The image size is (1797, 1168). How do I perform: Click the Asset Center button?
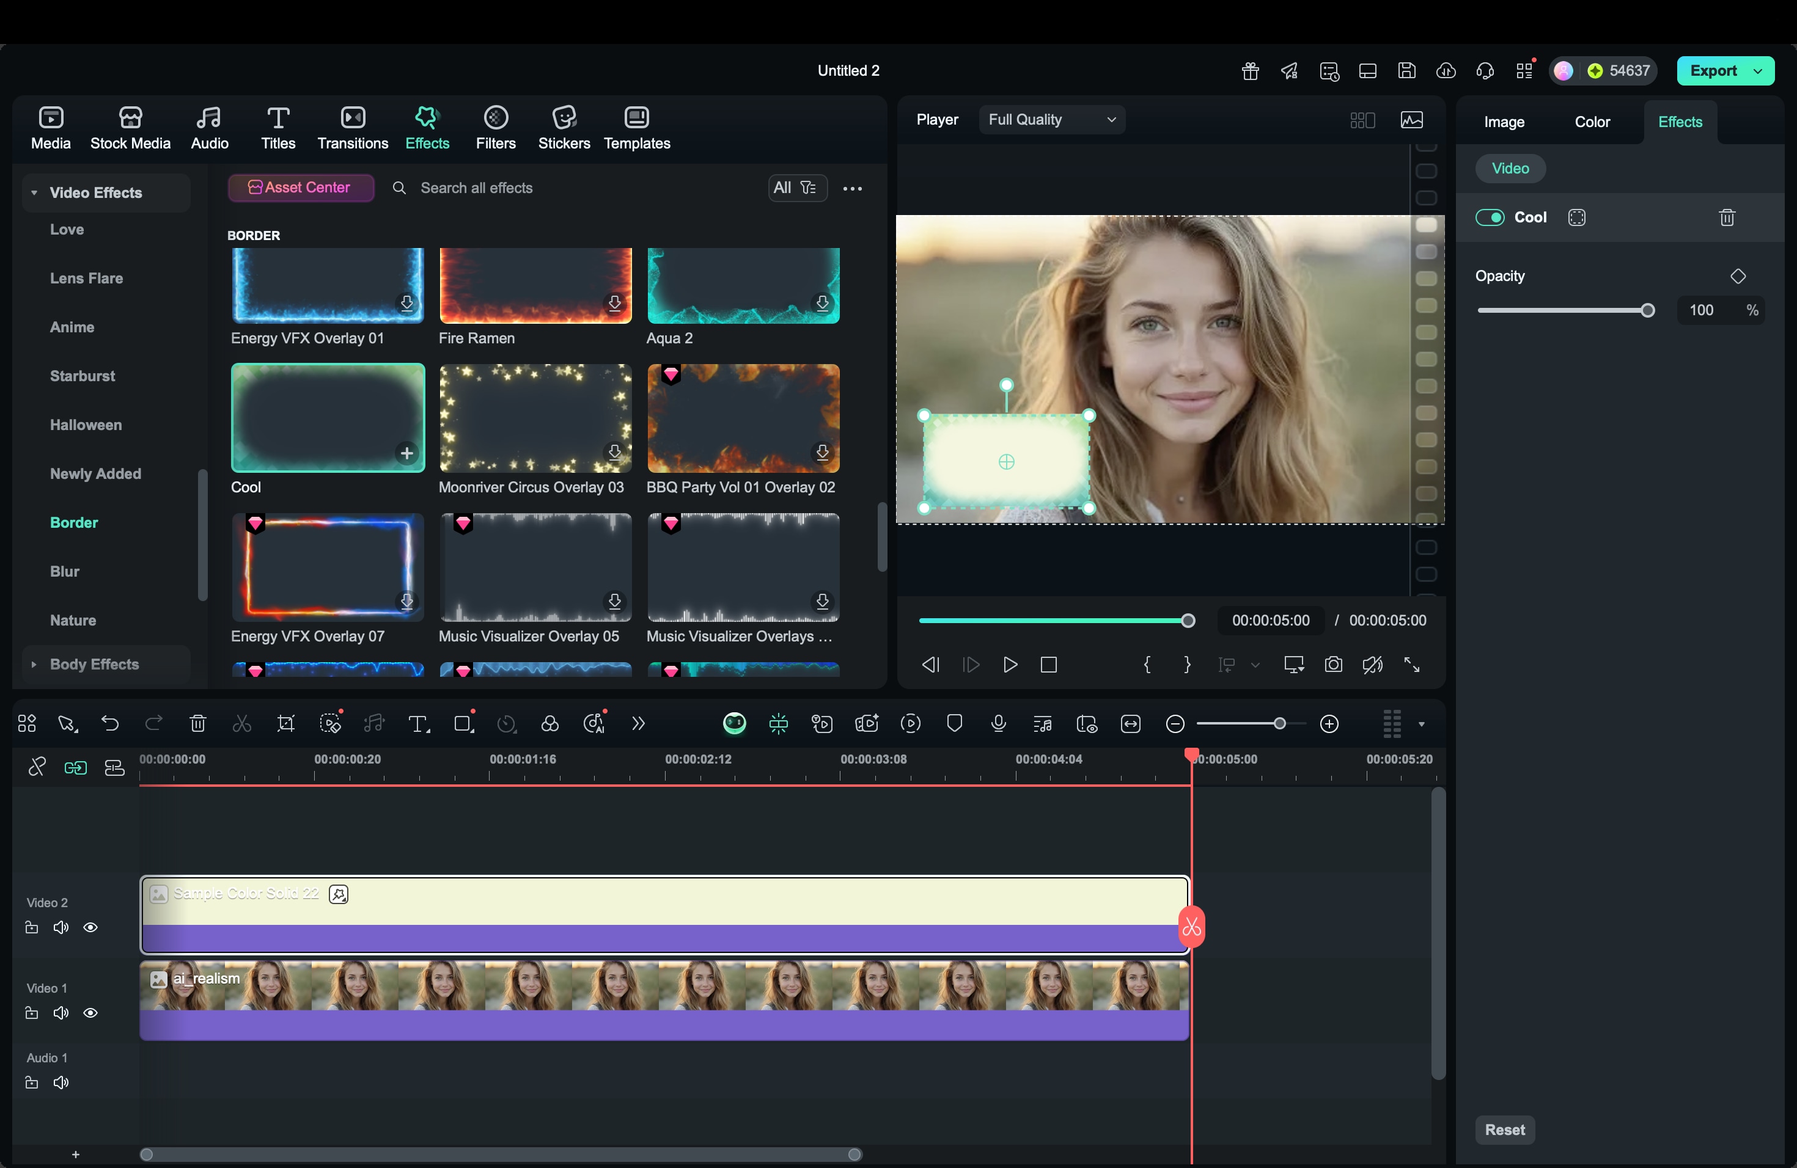(x=301, y=188)
